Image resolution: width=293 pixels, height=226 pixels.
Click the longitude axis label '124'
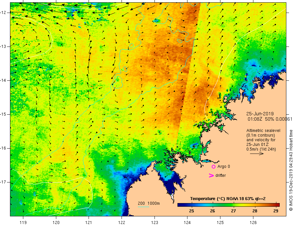(x=187, y=222)
